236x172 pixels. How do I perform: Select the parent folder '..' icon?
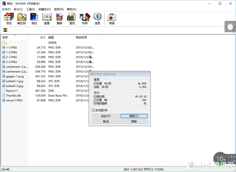pos(4,43)
